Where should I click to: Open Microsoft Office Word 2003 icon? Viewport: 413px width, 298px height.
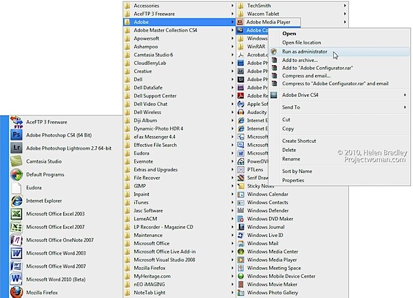pos(17,253)
